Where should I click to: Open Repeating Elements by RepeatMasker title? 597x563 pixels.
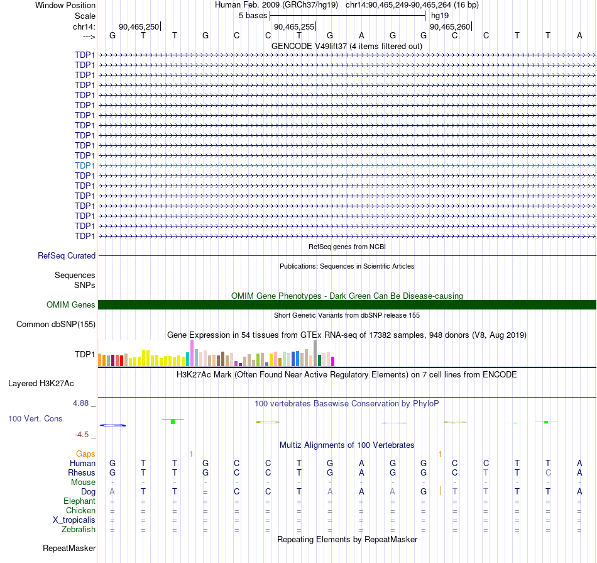tap(347, 539)
